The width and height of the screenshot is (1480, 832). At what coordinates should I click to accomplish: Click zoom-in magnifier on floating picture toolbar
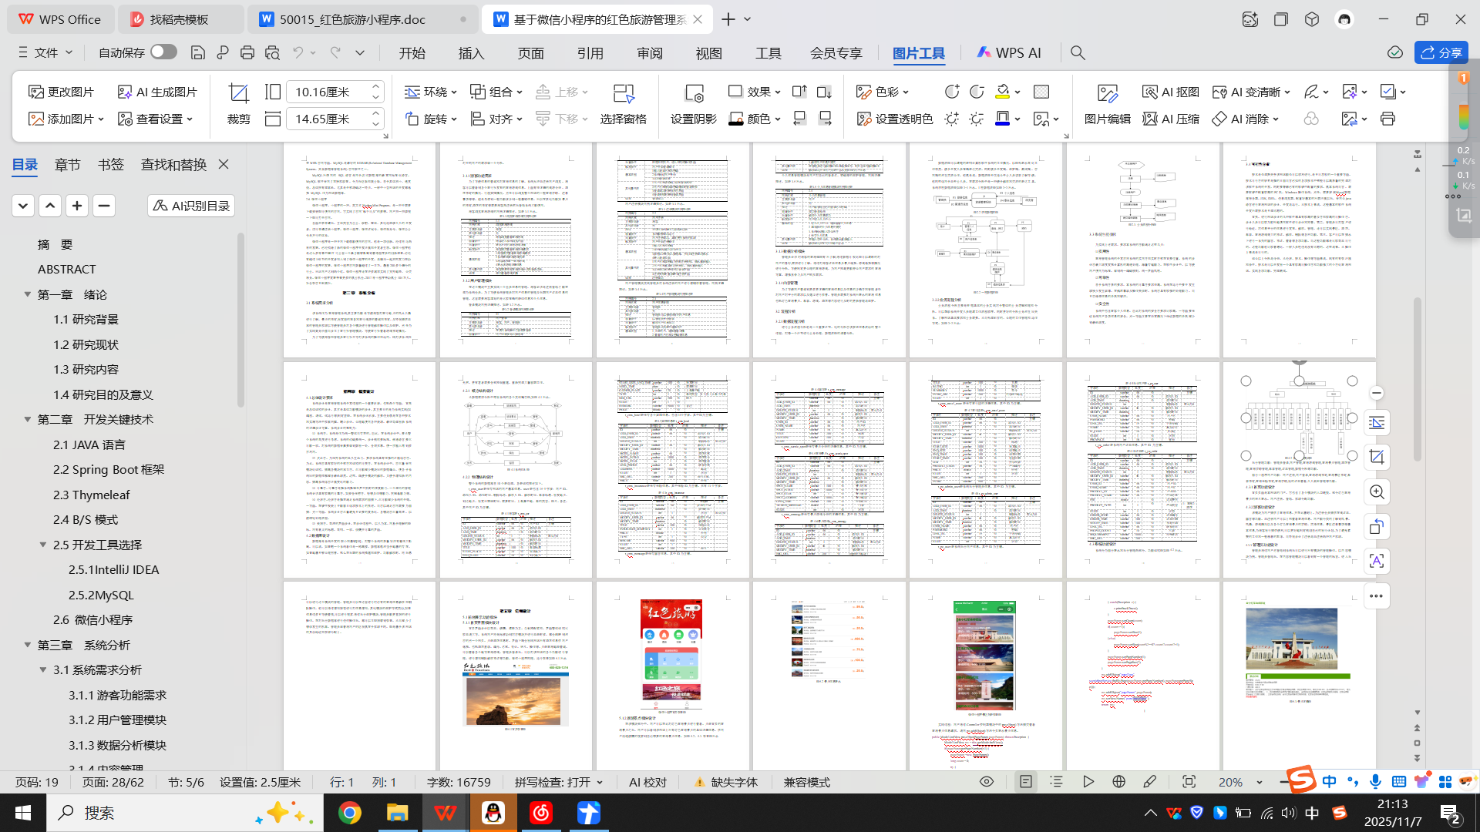coord(1377,492)
